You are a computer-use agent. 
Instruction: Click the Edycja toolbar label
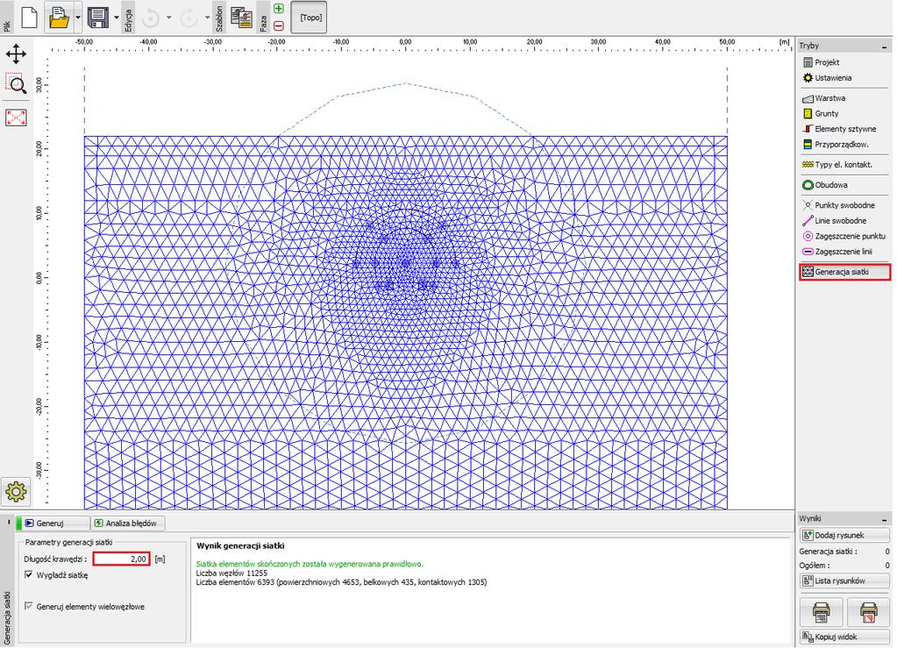pos(129,20)
